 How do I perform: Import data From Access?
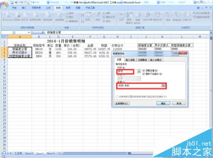click(8, 17)
